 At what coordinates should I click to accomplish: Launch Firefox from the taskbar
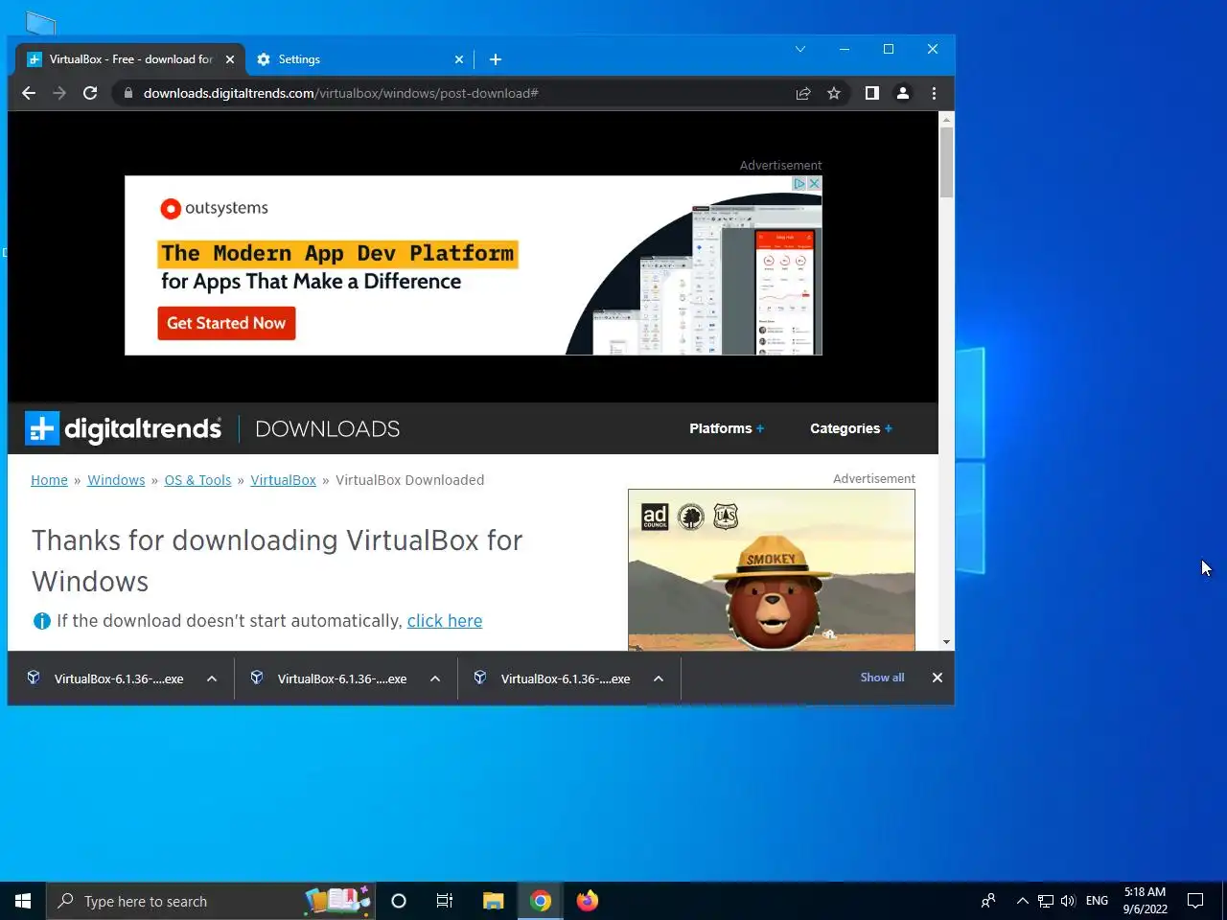(588, 901)
